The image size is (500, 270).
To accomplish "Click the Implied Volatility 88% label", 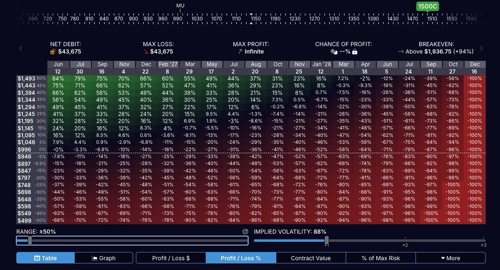I will [x=290, y=232].
